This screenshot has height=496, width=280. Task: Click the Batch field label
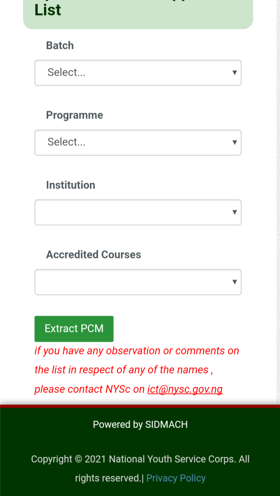click(60, 45)
